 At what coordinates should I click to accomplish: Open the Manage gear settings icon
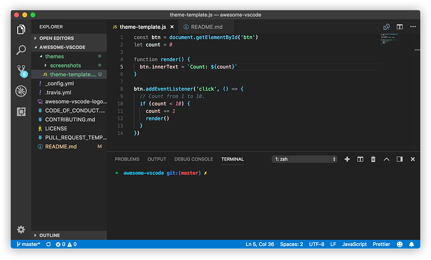21,230
